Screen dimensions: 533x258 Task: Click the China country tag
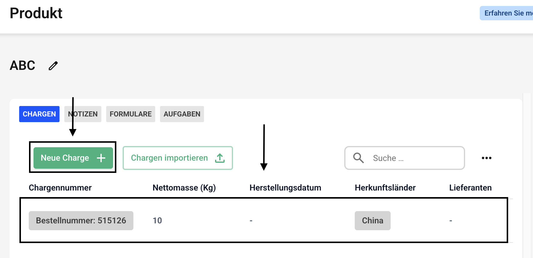[x=372, y=221]
